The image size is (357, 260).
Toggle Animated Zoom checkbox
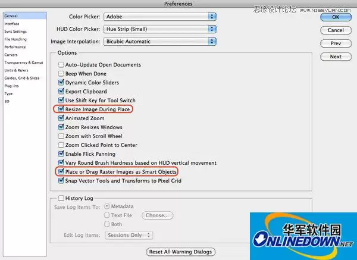click(61, 118)
